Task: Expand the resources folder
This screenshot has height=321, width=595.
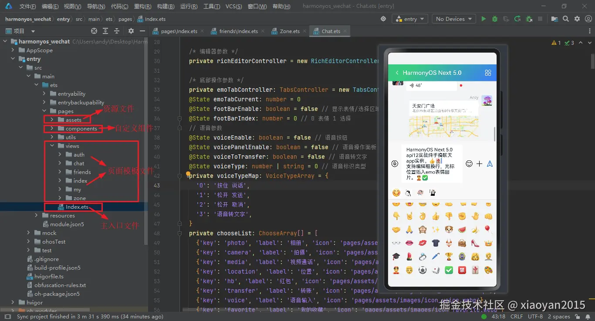Action: 37,216
